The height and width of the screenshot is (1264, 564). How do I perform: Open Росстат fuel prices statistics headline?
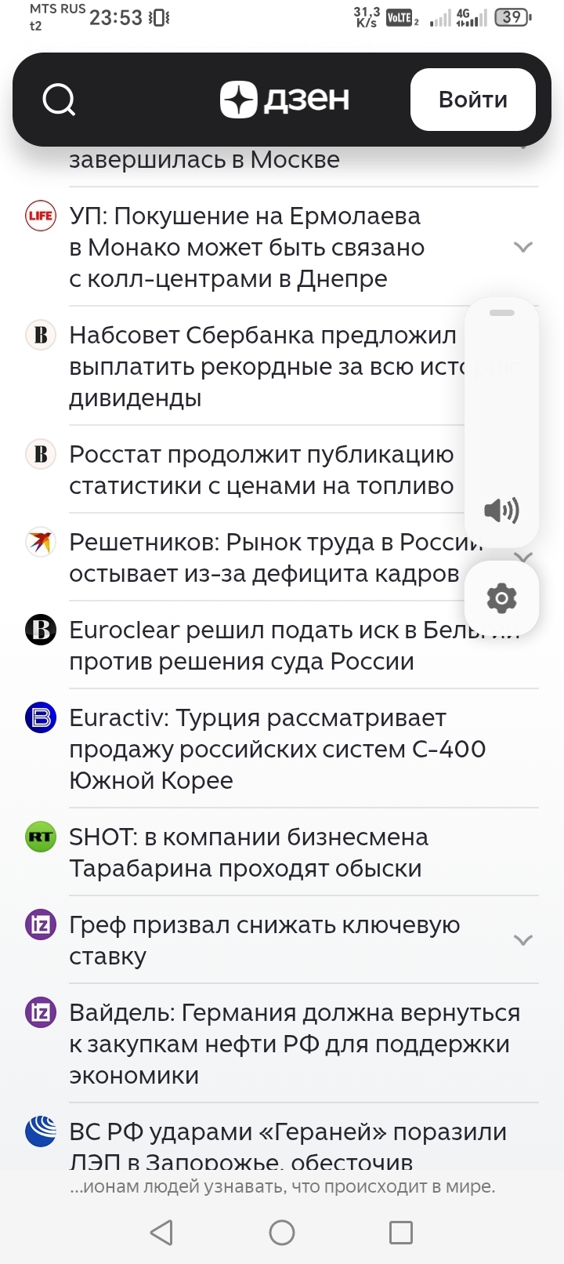point(262,470)
